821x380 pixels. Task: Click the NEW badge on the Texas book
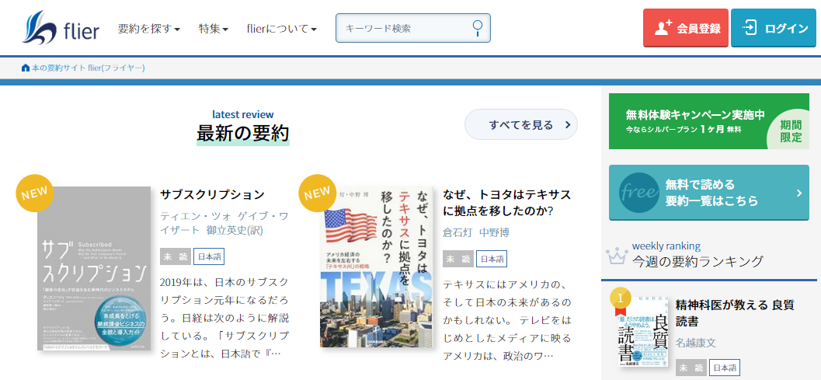click(318, 193)
